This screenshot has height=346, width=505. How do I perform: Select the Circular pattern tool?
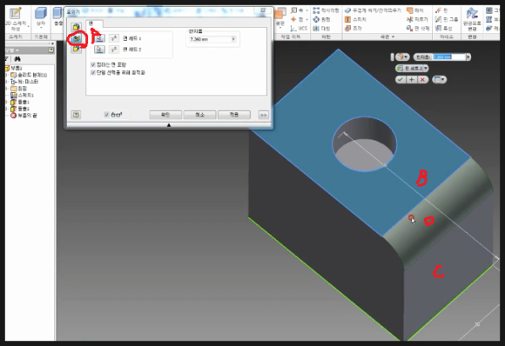pos(321,19)
